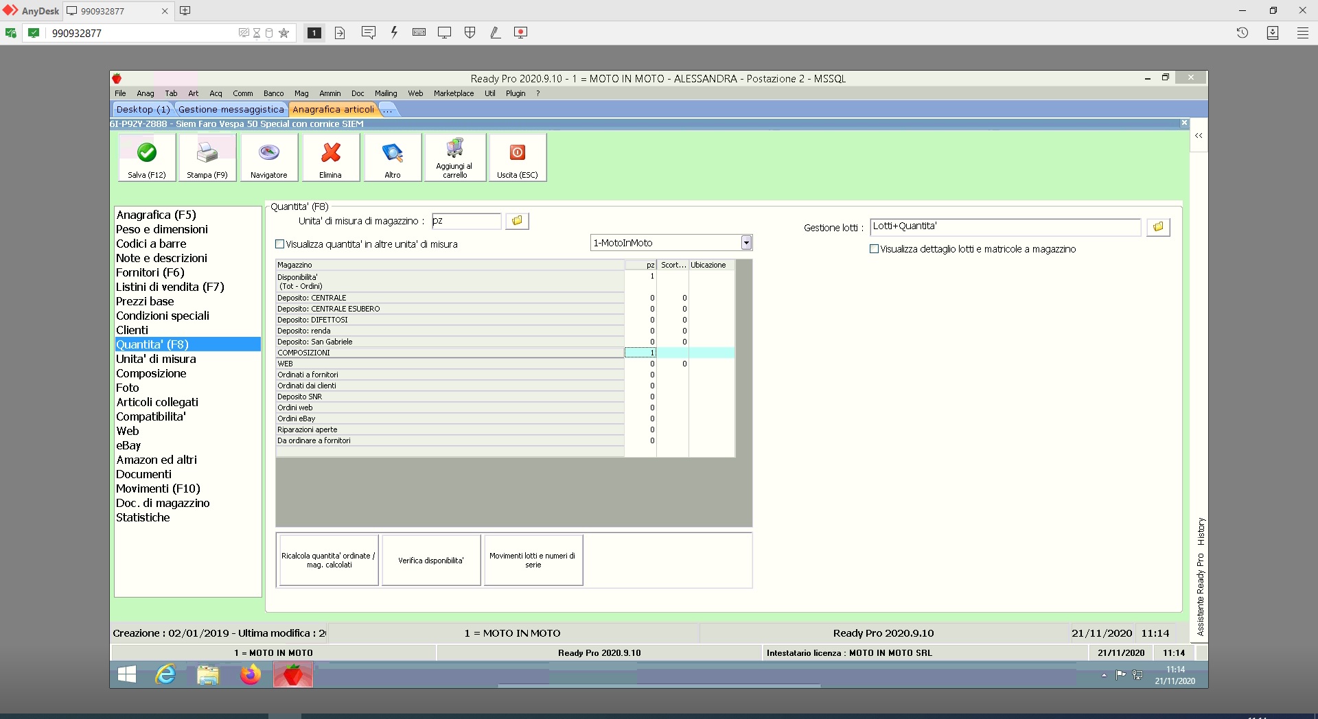Select the Ordinati a fornitori row
Screen dimensions: 1318x719
click(x=505, y=375)
